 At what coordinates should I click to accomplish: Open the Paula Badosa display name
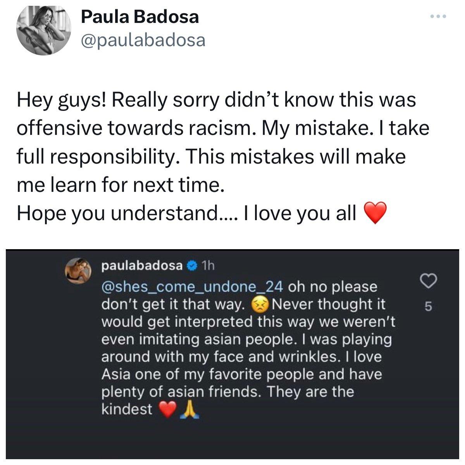pos(139,17)
